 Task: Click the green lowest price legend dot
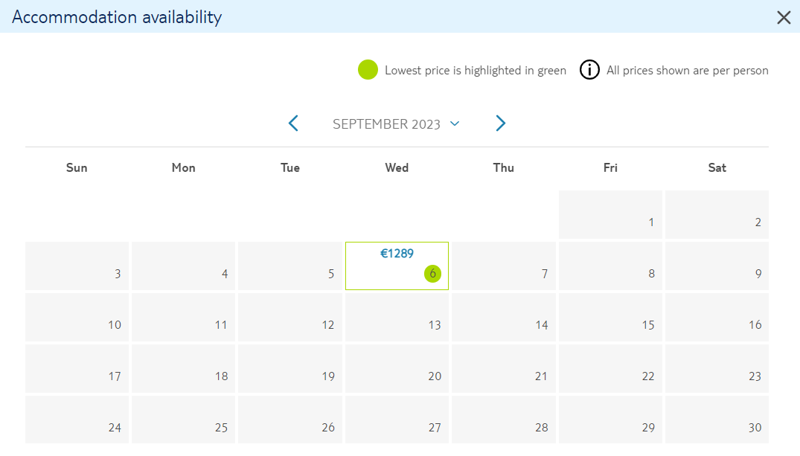[x=368, y=70]
